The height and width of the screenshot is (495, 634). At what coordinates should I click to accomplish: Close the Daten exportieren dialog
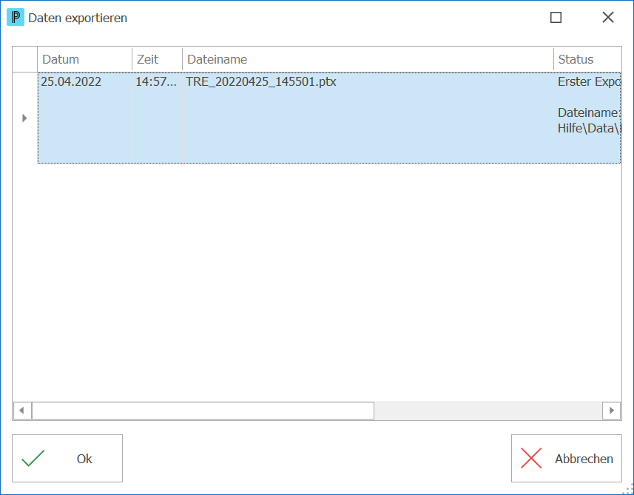point(608,18)
